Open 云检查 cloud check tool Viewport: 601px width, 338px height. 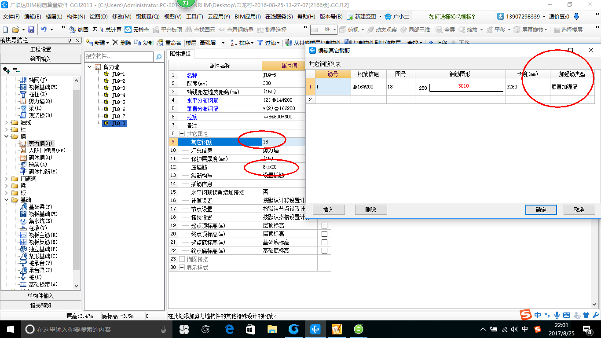click(137, 29)
